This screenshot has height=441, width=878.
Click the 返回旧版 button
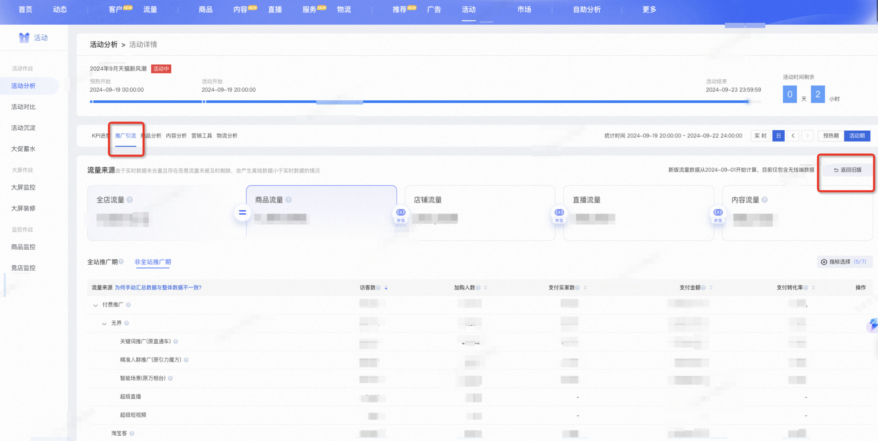pyautogui.click(x=847, y=170)
